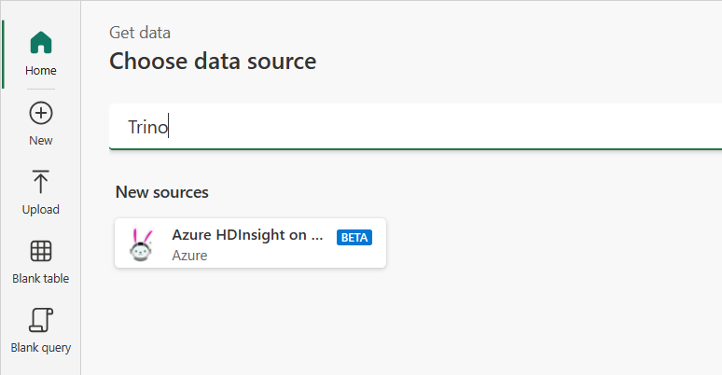The width and height of the screenshot is (722, 375).
Task: Click the New plus-circle icon
Action: (41, 113)
